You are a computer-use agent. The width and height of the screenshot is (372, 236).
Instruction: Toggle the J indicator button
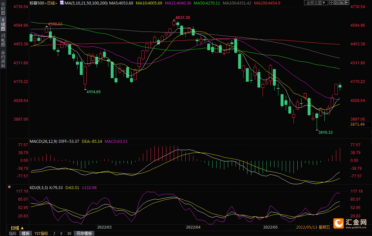(54, 233)
